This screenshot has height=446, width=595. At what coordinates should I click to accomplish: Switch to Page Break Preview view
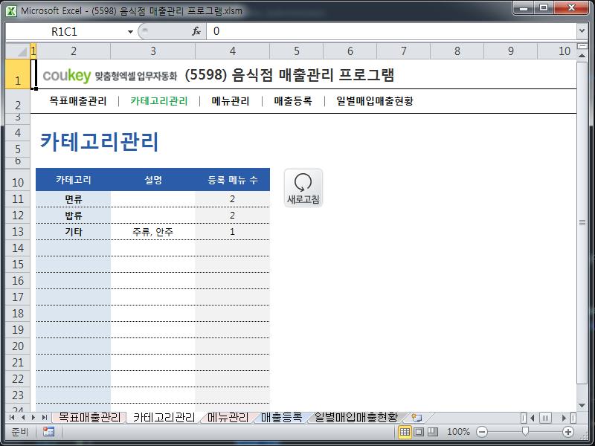coord(433,432)
